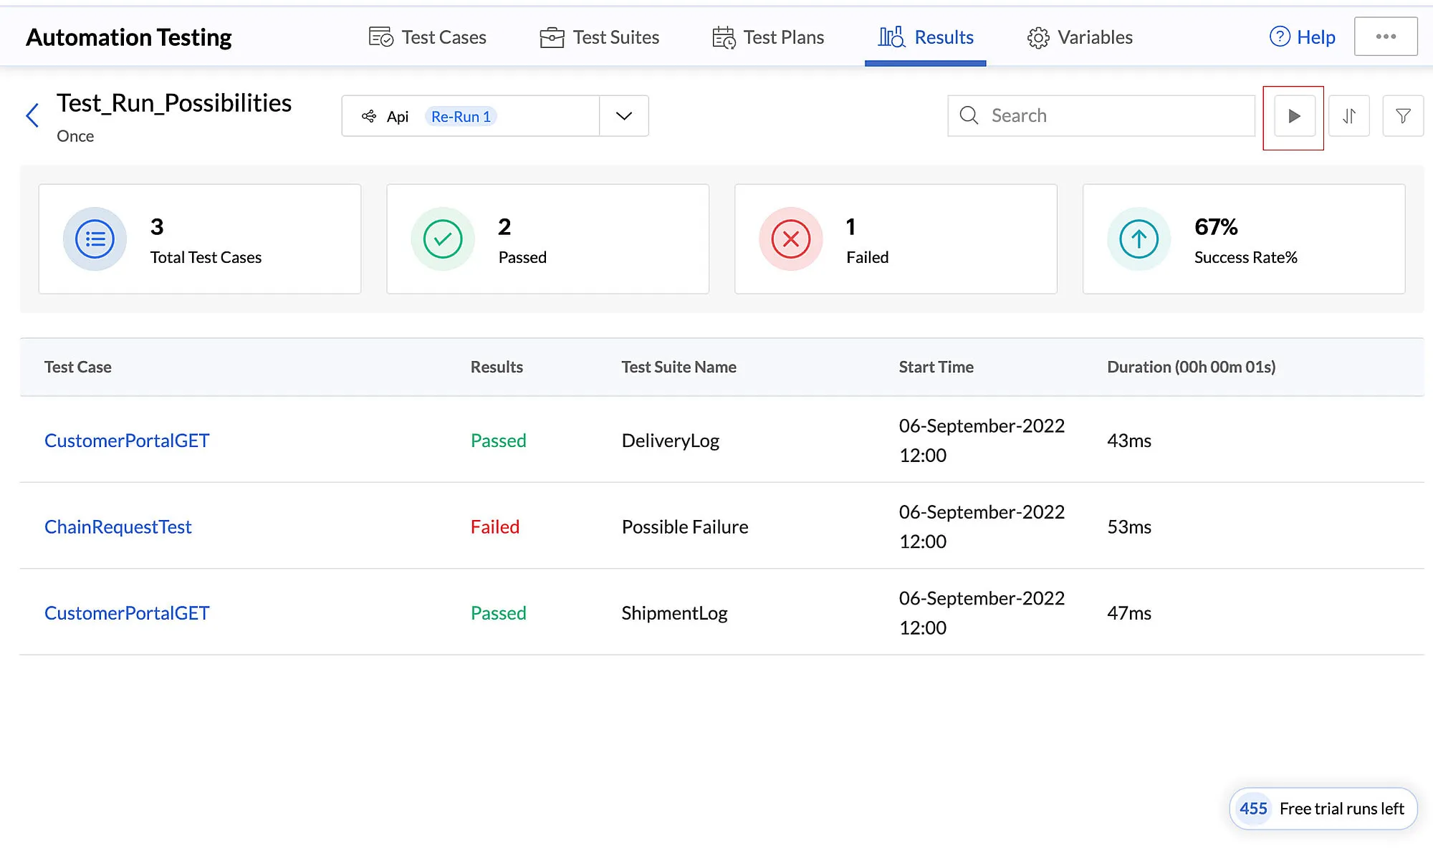Open the ChainRequestTest test case link
Image resolution: width=1433 pixels, height=866 pixels.
pyautogui.click(x=118, y=526)
